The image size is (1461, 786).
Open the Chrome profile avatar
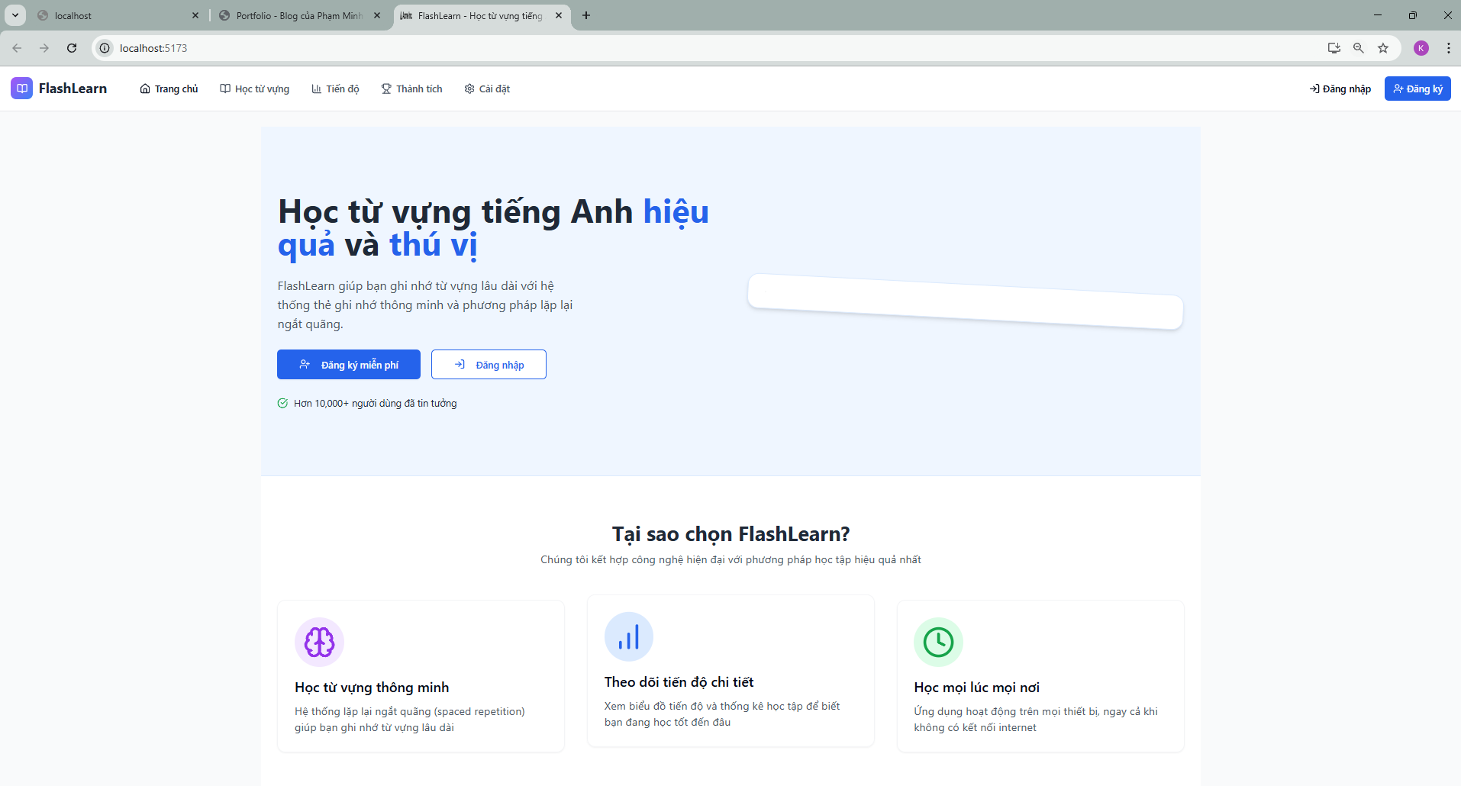point(1421,48)
